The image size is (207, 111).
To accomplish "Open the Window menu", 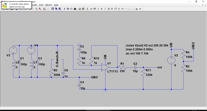I will tap(49, 5).
